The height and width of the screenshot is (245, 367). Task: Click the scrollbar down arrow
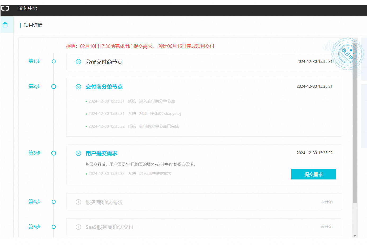[x=355, y=236]
